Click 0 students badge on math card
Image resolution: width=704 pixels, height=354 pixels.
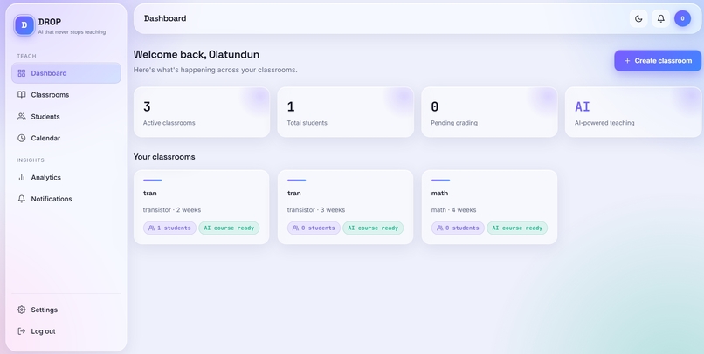[x=458, y=228]
